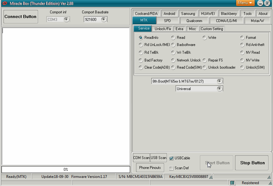This screenshot has height=186, width=273.
Task: Click the Update:18-09-30 status text
Action: click(55, 177)
